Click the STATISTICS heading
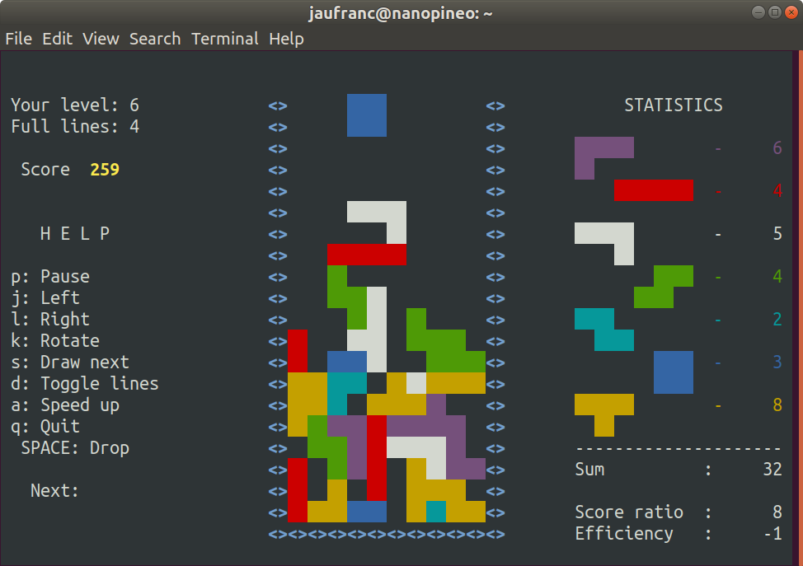The height and width of the screenshot is (566, 803). click(x=674, y=105)
